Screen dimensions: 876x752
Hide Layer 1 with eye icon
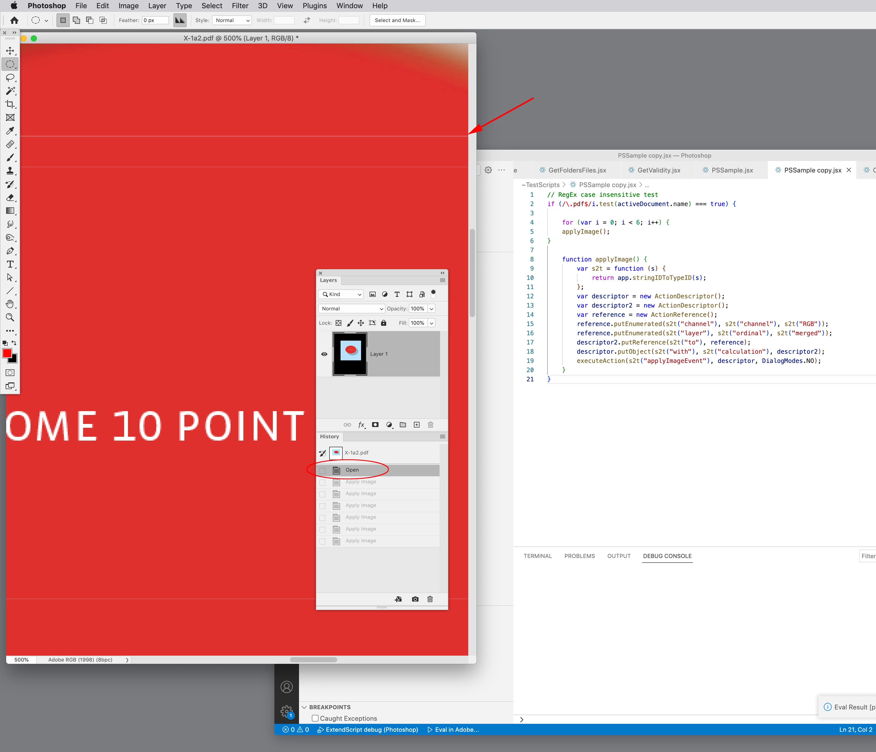[324, 354]
